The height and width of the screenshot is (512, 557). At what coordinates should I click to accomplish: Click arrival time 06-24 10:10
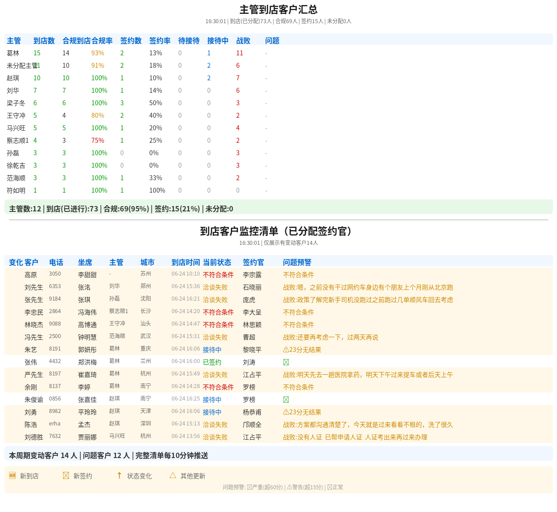click(x=186, y=274)
